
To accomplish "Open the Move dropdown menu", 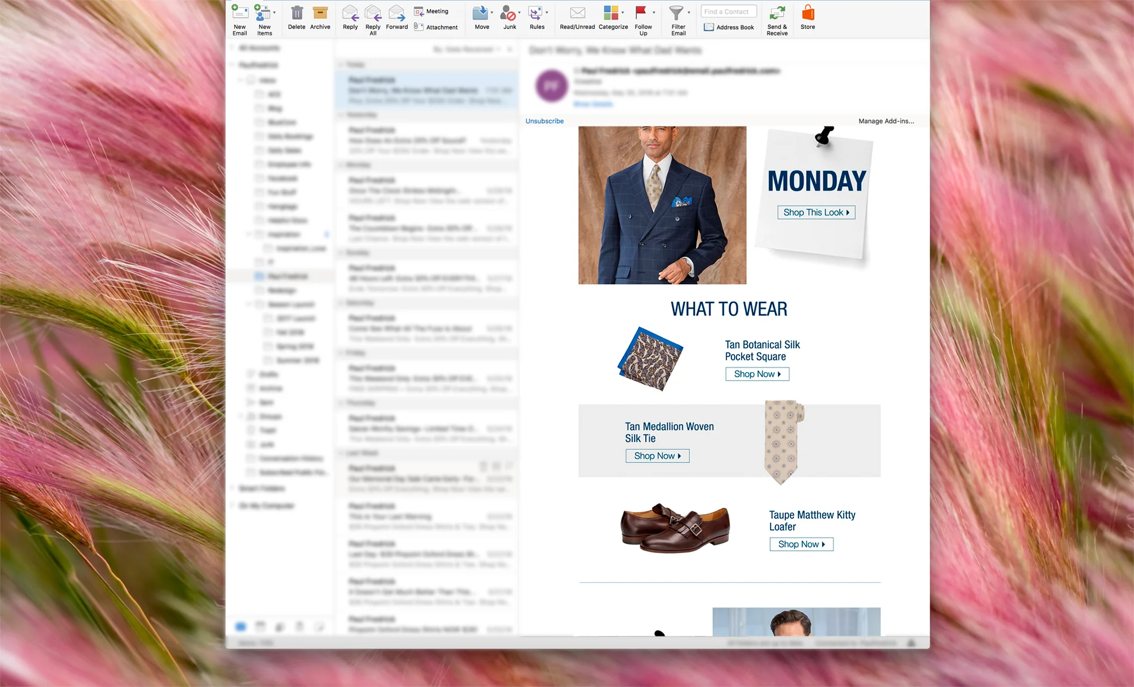I will point(492,12).
